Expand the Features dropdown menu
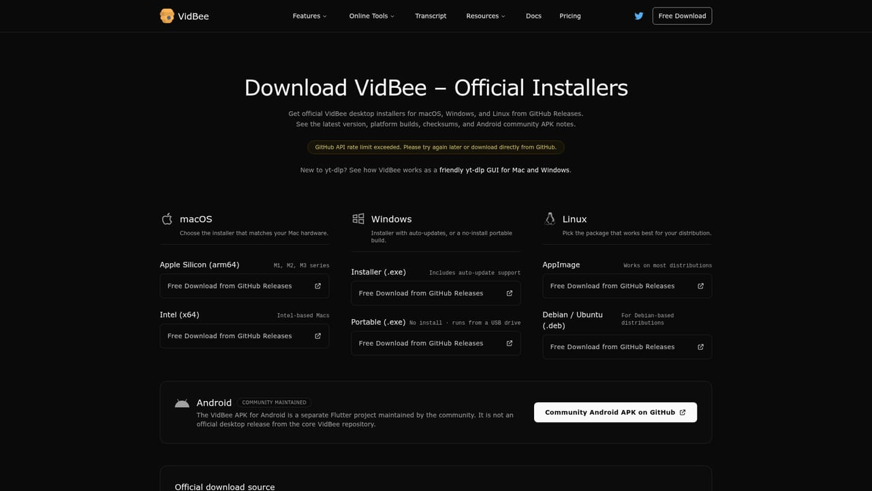Screen dimensions: 872x491 309,16
